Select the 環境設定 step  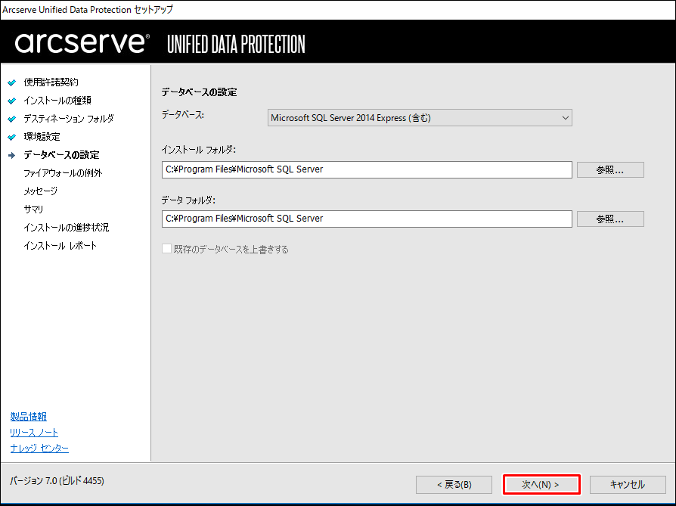(x=42, y=136)
